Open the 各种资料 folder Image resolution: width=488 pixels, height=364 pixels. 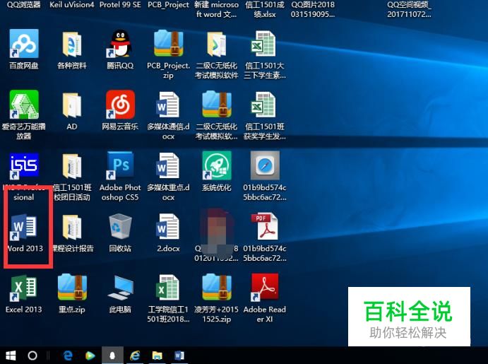[x=72, y=45]
